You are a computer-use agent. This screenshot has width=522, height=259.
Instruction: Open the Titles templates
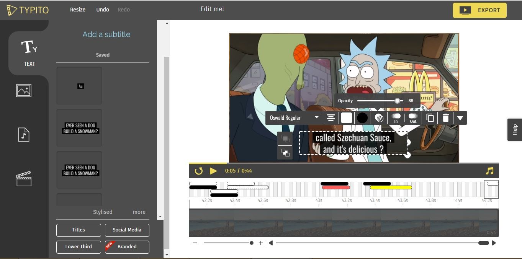[x=79, y=230]
